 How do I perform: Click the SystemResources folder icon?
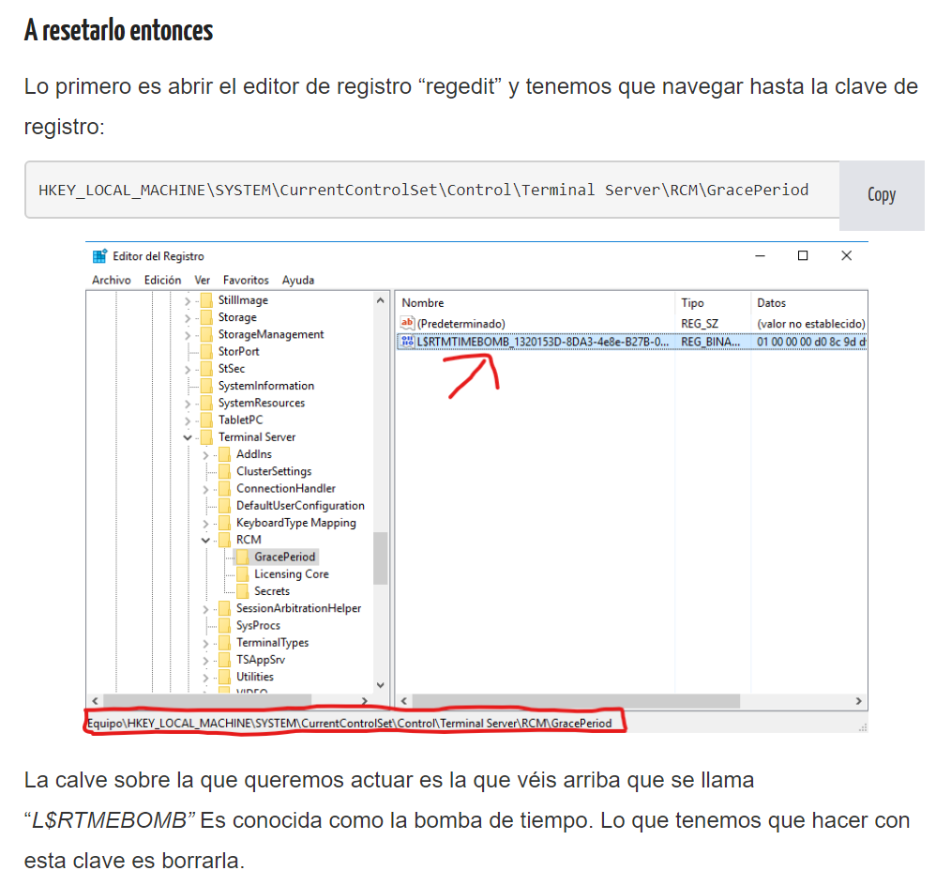point(206,403)
